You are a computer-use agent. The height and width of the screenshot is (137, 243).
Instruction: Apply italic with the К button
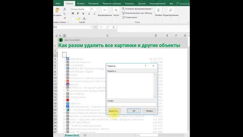coord(78,14)
